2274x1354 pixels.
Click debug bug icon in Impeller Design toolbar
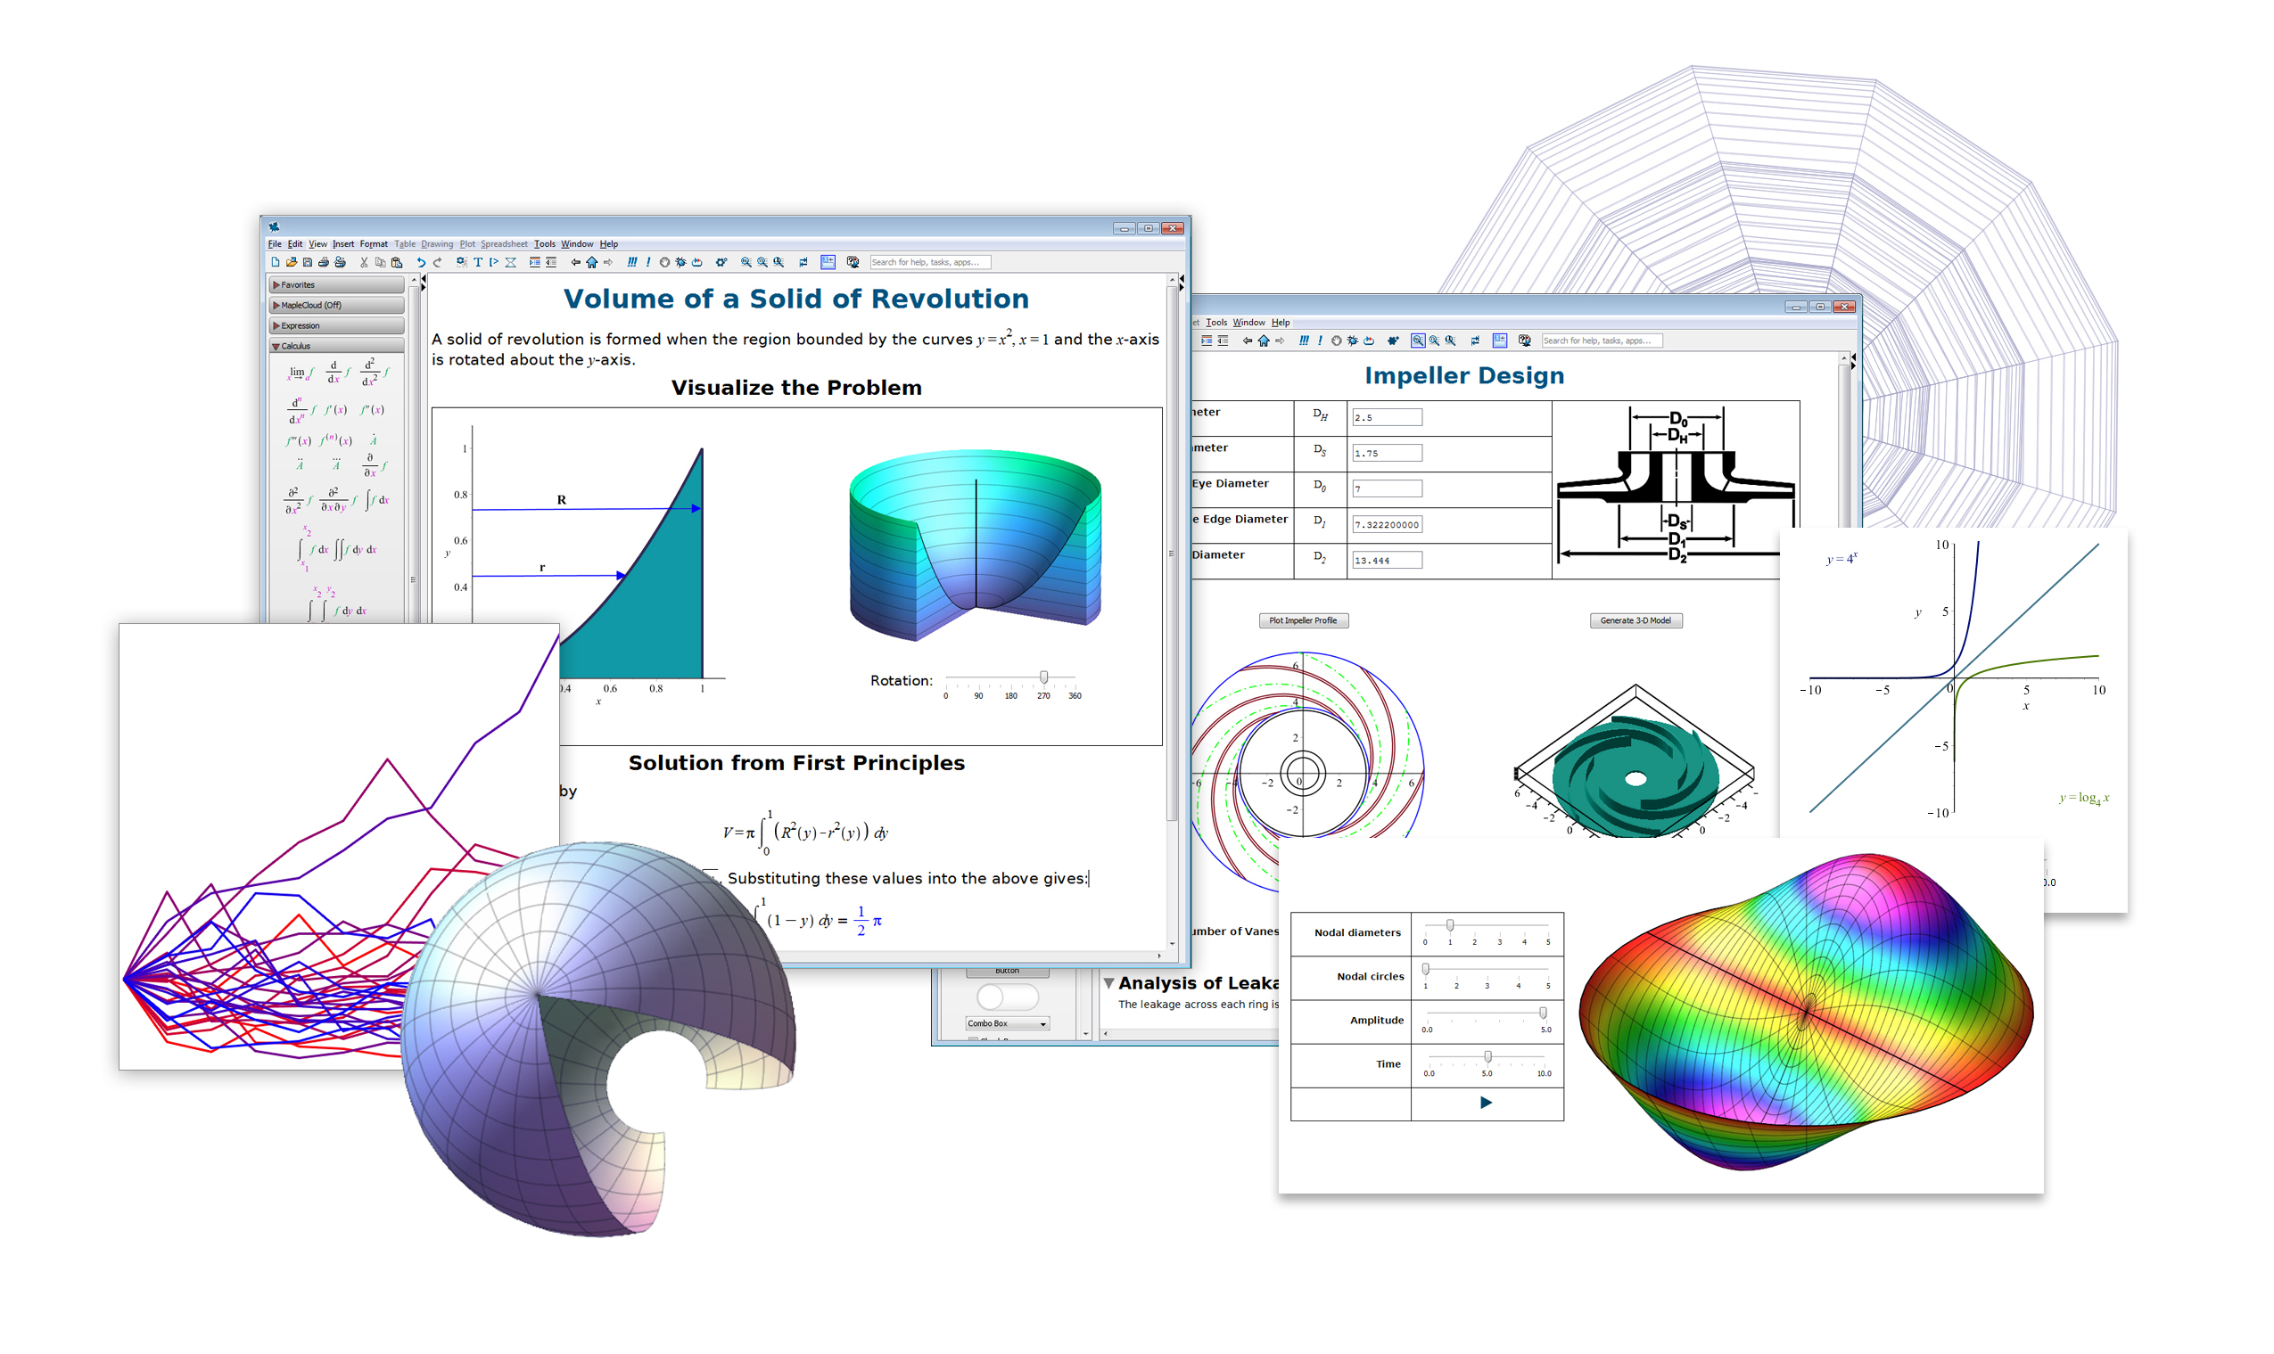point(1352,341)
